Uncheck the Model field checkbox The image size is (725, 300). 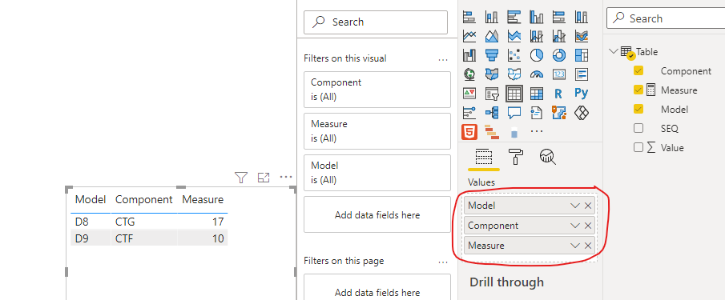point(638,109)
